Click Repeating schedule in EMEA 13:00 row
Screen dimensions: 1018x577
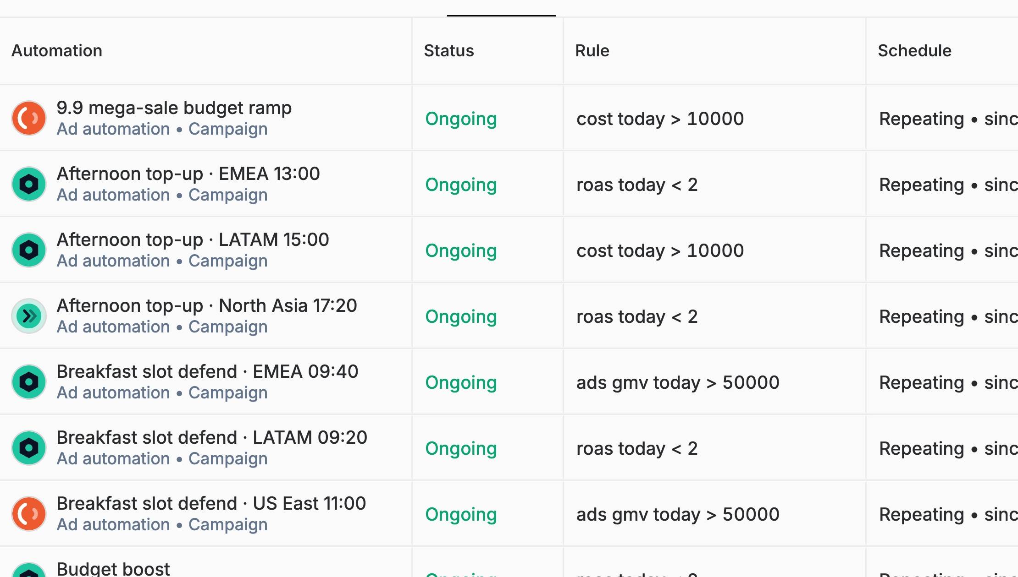tap(949, 185)
